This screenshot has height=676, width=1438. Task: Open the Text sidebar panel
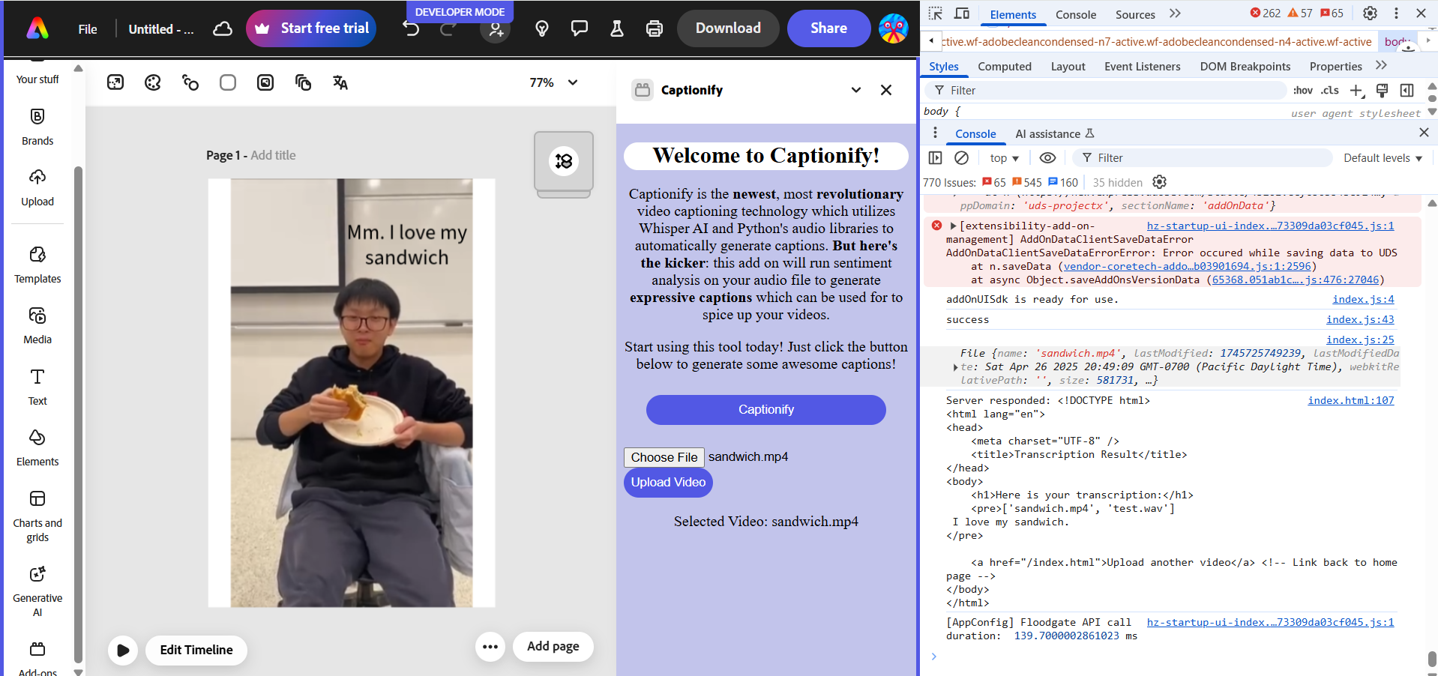(x=37, y=387)
